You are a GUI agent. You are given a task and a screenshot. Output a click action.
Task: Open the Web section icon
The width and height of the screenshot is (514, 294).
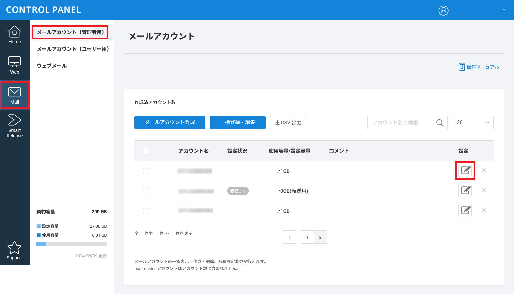(15, 65)
